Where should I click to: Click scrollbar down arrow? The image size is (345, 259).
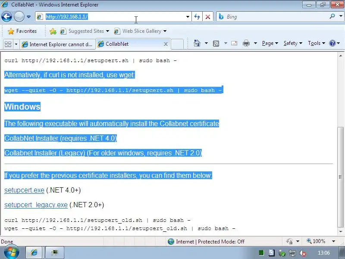point(341,232)
